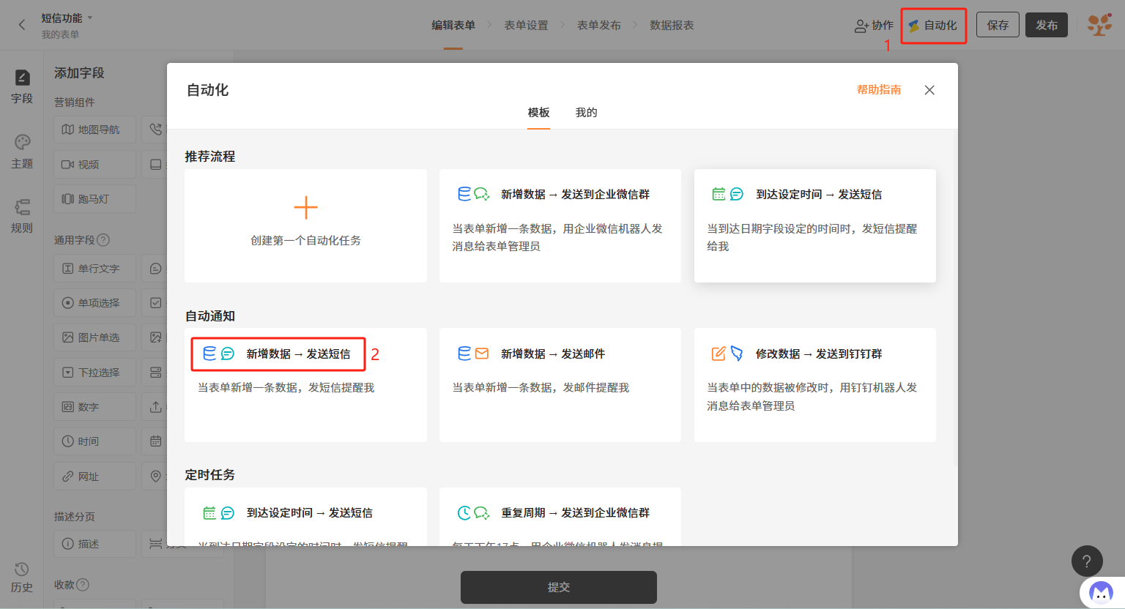Add 时间 time field
The width and height of the screenshot is (1125, 609).
click(x=95, y=441)
